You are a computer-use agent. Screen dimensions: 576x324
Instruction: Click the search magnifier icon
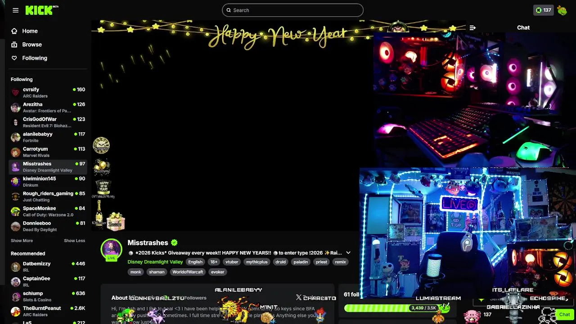click(229, 10)
